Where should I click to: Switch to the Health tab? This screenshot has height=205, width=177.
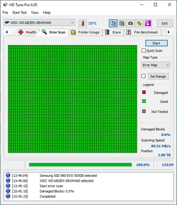tap(27, 32)
